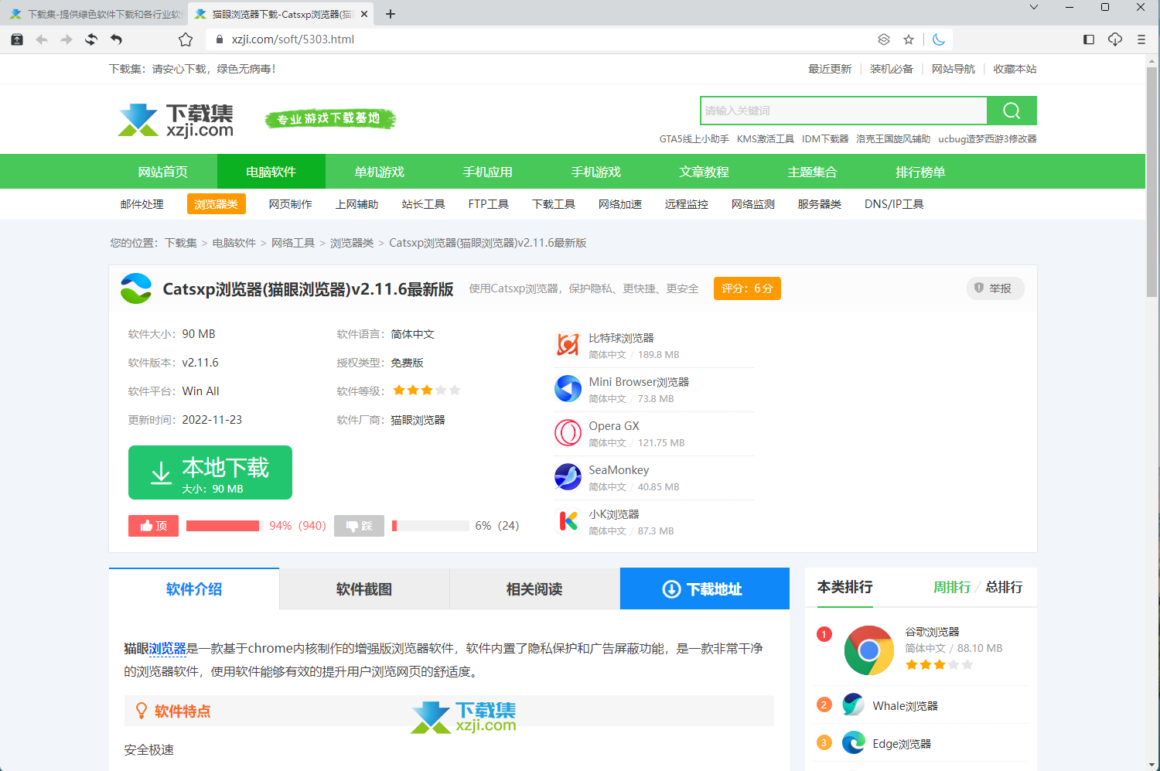Click the IDM下载器 hot search link

[825, 139]
